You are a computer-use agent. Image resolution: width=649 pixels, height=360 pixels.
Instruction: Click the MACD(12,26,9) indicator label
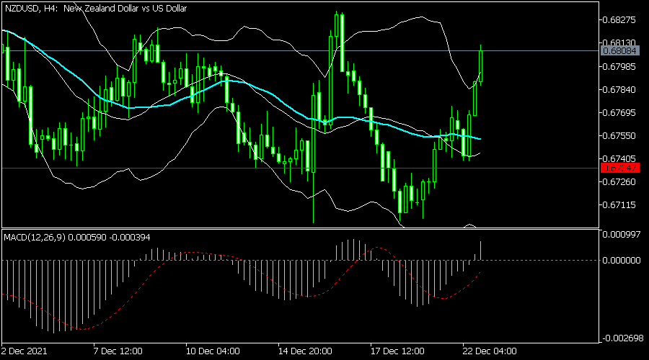77,238
